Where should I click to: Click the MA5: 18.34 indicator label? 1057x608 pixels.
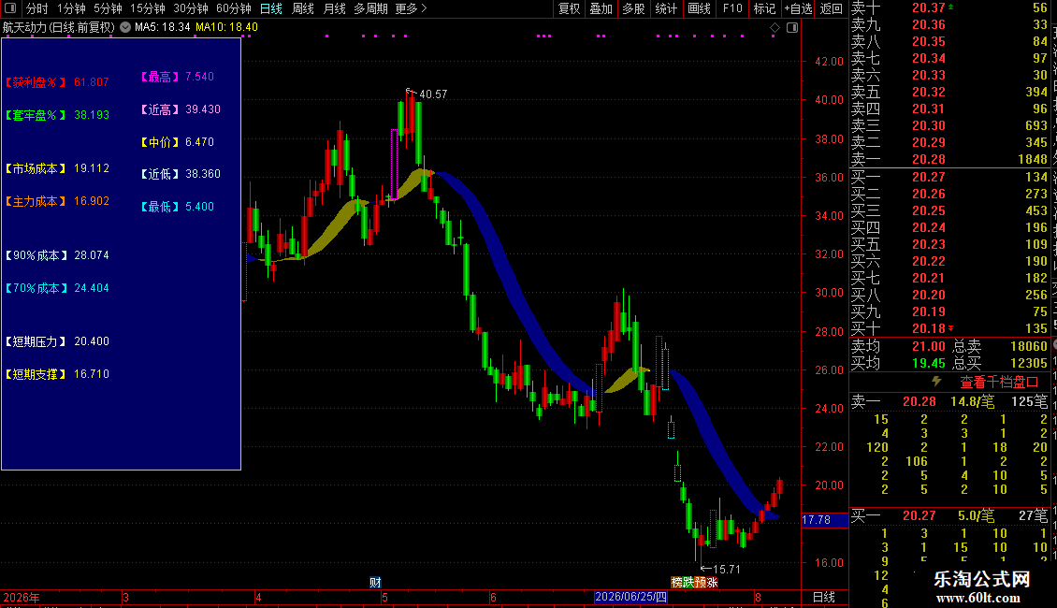click(x=163, y=27)
